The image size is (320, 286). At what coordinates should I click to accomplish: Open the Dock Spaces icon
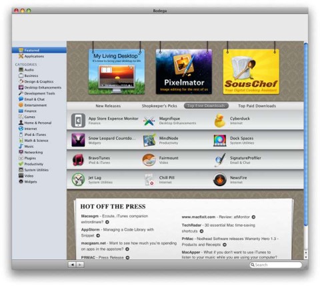[220, 141]
